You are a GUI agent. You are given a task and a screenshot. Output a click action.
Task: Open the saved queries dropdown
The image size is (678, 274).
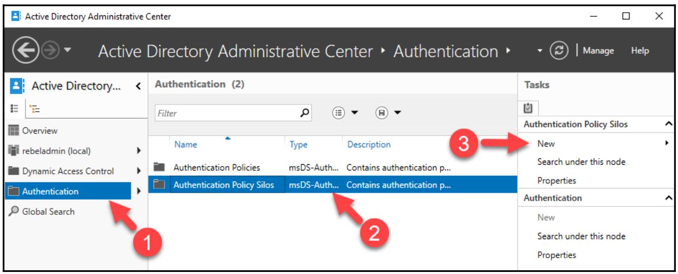click(388, 112)
